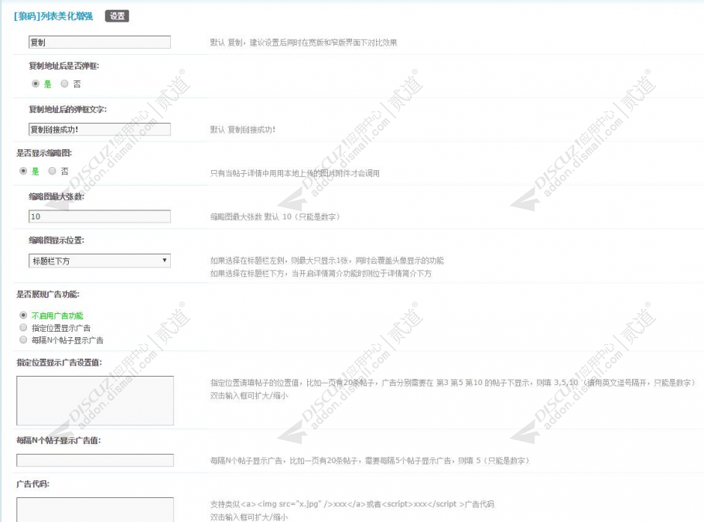Click the 缩略图显示位置 label
The width and height of the screenshot is (704, 522).
click(56, 241)
